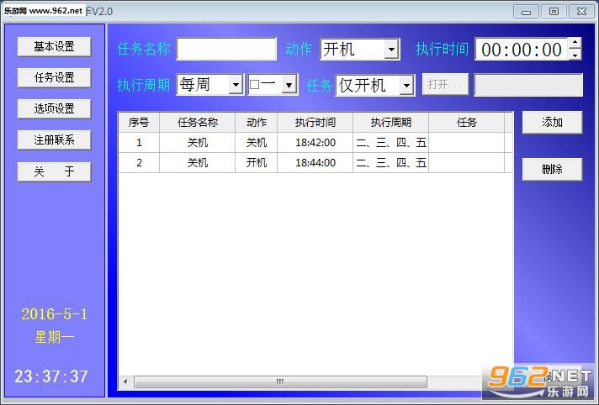Open the weekday dropdown showing 一
This screenshot has width=599, height=405.
[x=289, y=85]
